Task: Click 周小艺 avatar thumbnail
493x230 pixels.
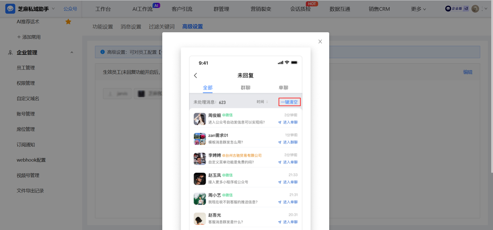Action: pos(200,199)
